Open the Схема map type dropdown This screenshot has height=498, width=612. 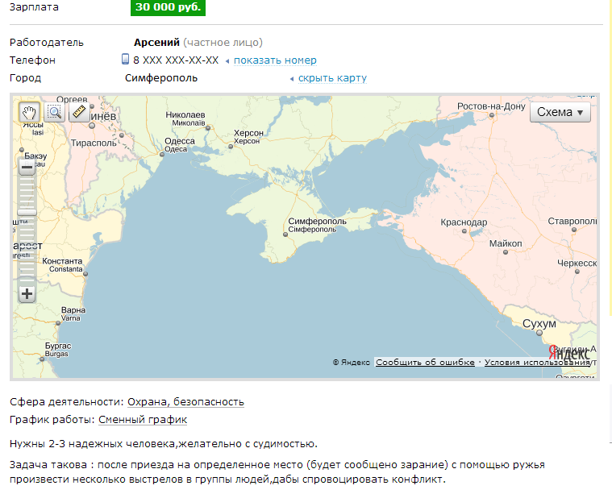(x=560, y=112)
